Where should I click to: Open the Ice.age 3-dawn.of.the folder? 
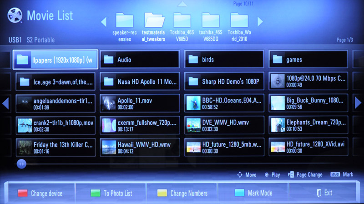click(x=56, y=82)
